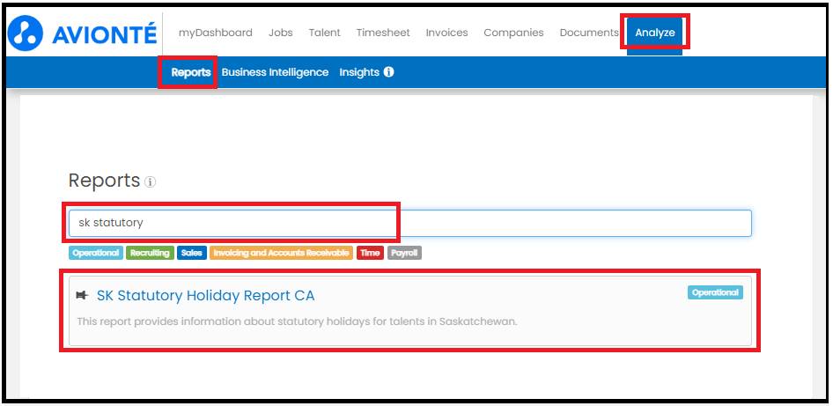Open the info icon next to Insights

[389, 71]
